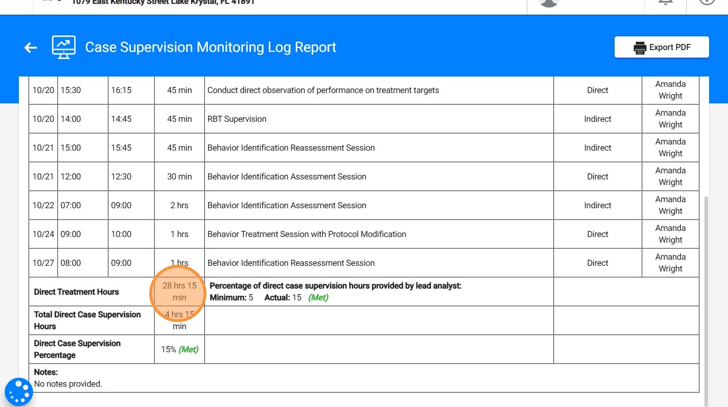728x407 pixels.
Task: Click Direct in the 10/24 row
Action: tap(598, 234)
